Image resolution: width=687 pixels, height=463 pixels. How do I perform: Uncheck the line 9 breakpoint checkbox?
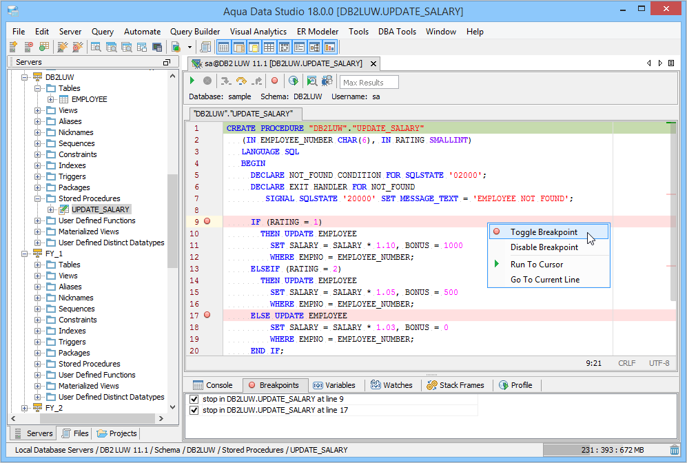194,399
